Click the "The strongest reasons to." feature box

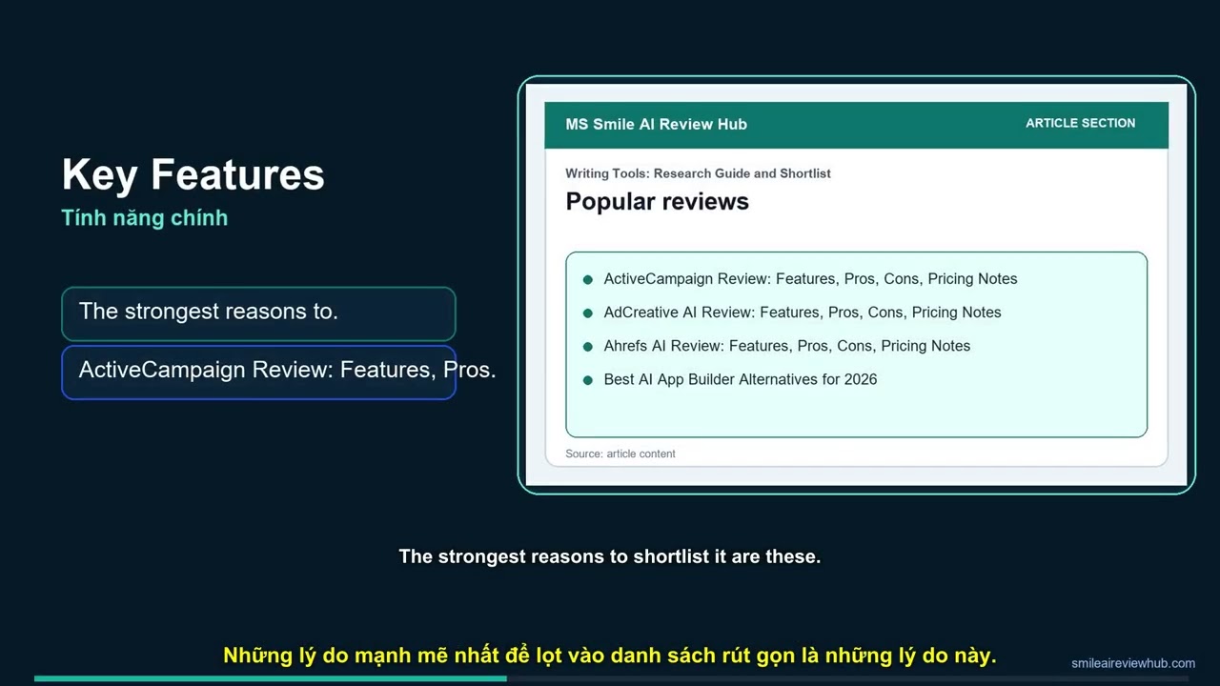pos(258,313)
